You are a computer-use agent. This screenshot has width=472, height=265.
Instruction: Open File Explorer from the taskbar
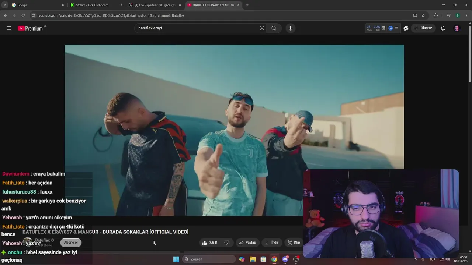click(253, 259)
